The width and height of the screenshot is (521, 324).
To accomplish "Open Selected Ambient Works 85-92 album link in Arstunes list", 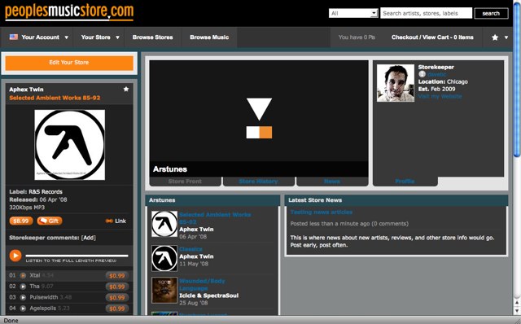I will (215, 218).
